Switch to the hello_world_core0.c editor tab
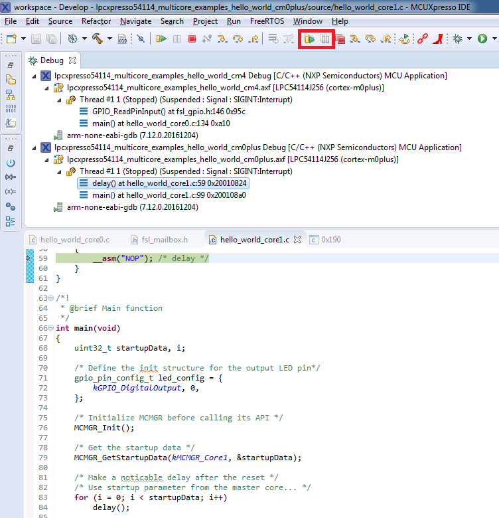The image size is (499, 518). [74, 240]
